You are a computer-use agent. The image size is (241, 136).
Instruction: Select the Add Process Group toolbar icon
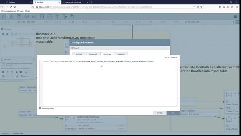[42, 16]
